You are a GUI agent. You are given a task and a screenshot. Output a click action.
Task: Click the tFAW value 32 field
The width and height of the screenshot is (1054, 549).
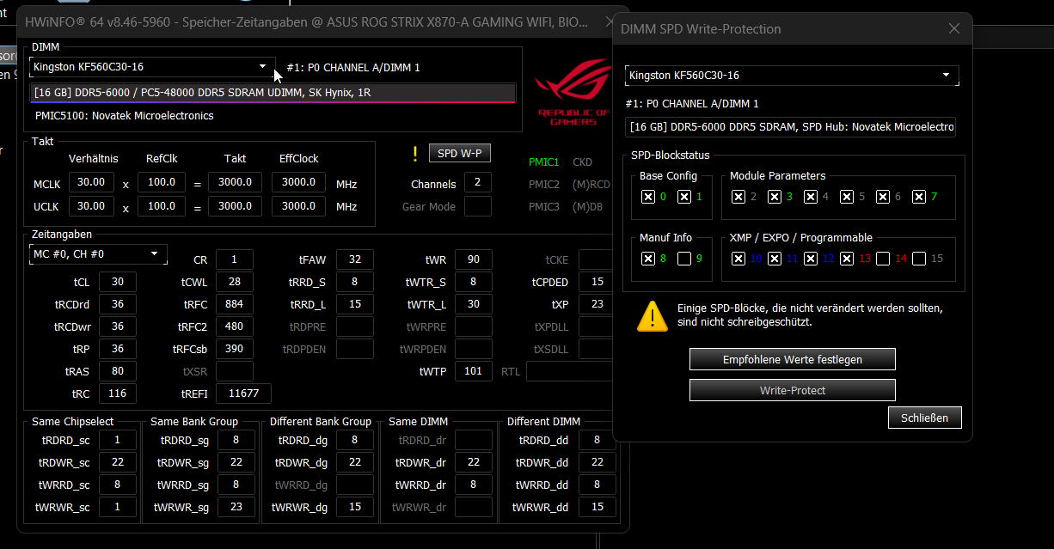point(355,259)
